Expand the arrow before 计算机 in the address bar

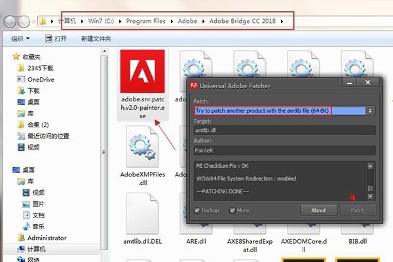pos(52,22)
